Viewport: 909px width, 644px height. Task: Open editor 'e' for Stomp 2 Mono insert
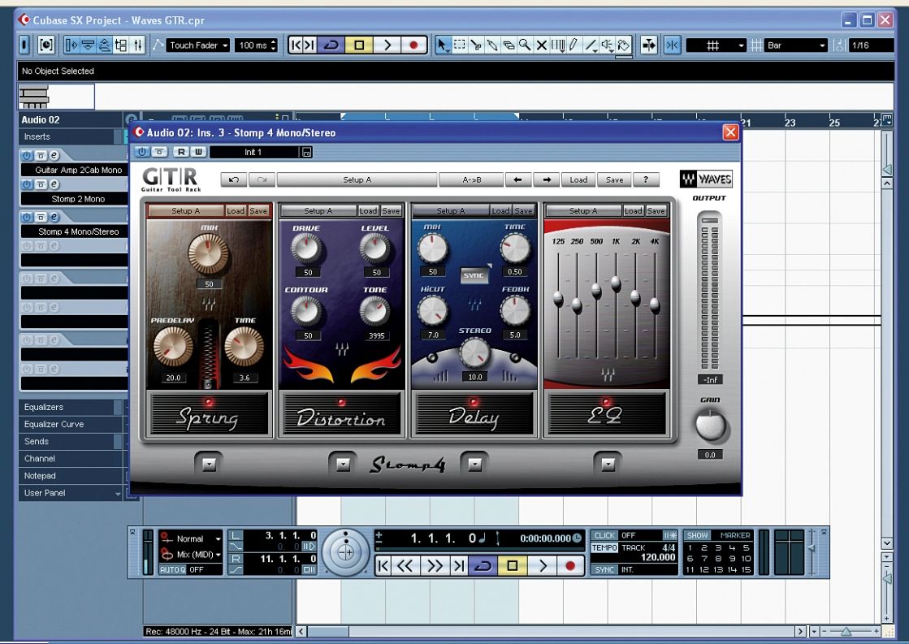pyautogui.click(x=54, y=184)
